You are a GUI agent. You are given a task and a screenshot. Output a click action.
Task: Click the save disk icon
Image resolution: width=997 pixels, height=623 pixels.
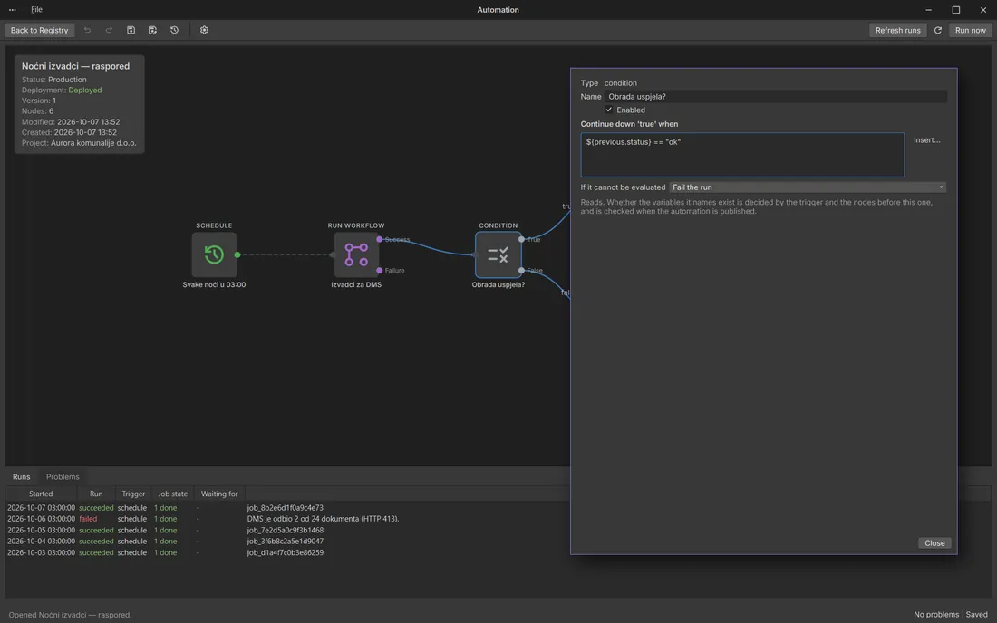[x=131, y=30]
